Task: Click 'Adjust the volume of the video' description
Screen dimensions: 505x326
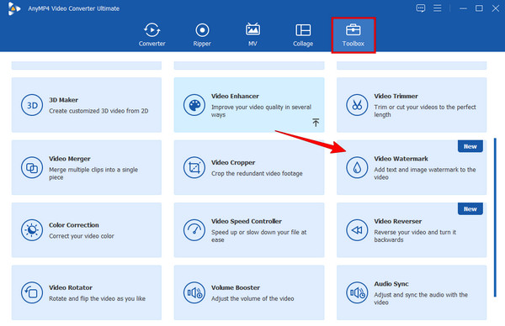Action: click(252, 298)
